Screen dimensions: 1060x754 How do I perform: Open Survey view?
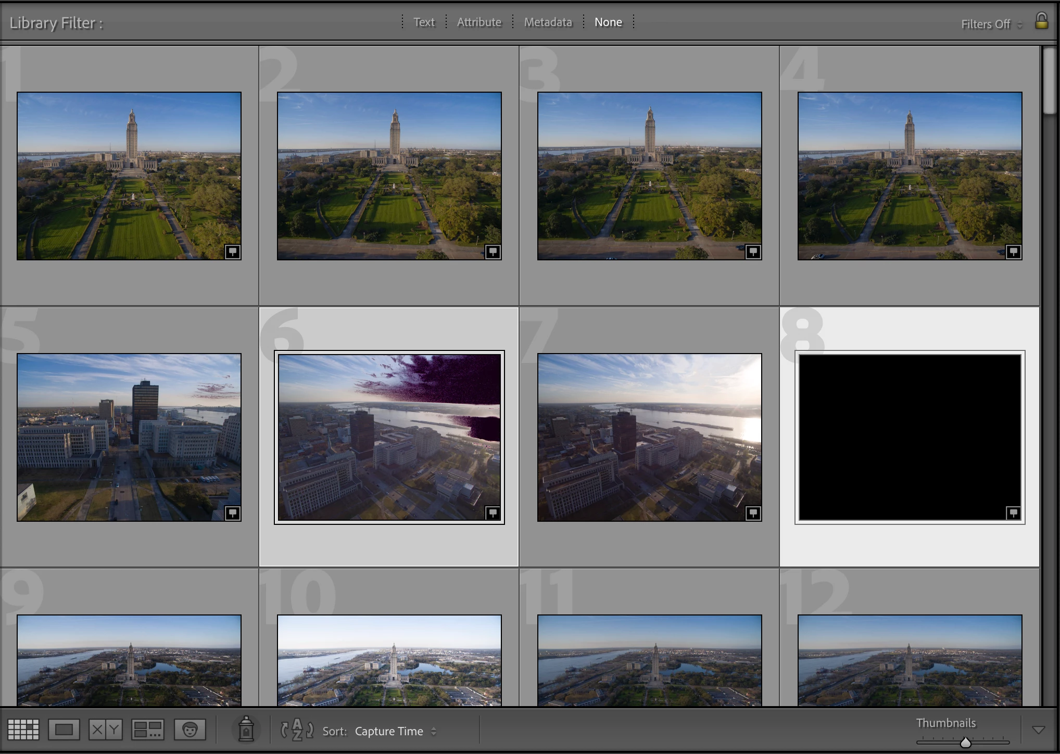point(148,730)
